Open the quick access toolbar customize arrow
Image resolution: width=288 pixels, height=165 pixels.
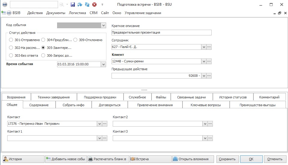pyautogui.click(x=102, y=4)
